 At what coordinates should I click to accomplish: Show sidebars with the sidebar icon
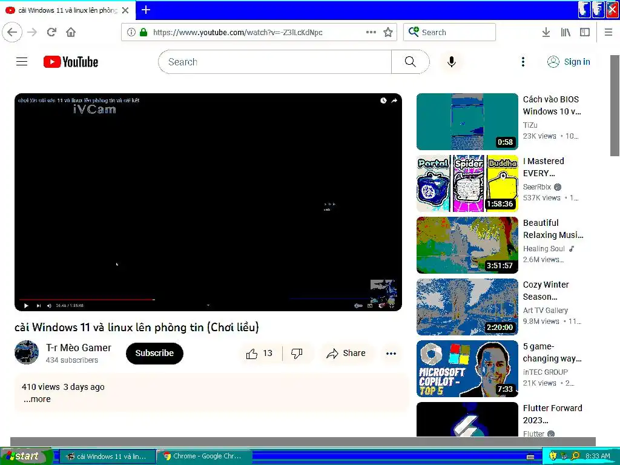pos(584,32)
